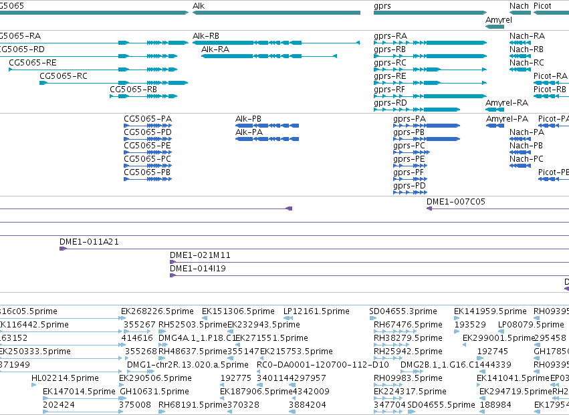
Task: Select transcript Nach-RC
Action: click(x=520, y=70)
